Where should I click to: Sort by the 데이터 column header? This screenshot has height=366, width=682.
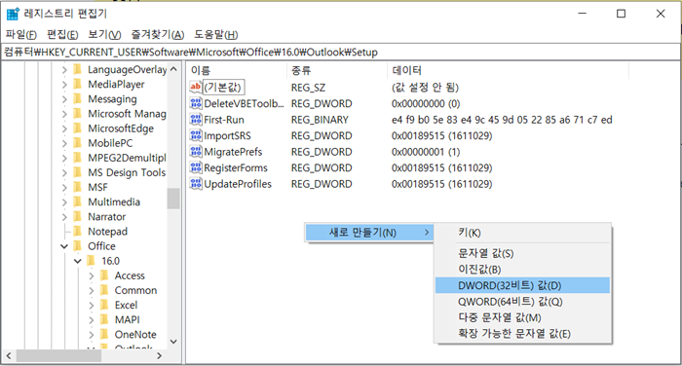[508, 70]
